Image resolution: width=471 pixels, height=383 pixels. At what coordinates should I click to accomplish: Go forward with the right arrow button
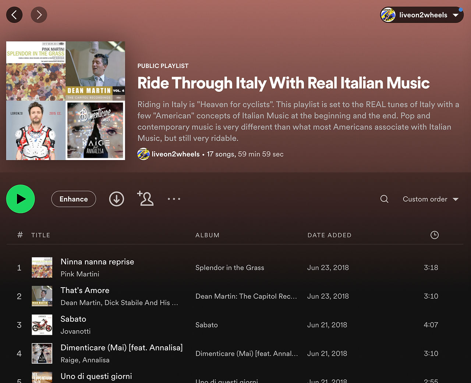(39, 15)
